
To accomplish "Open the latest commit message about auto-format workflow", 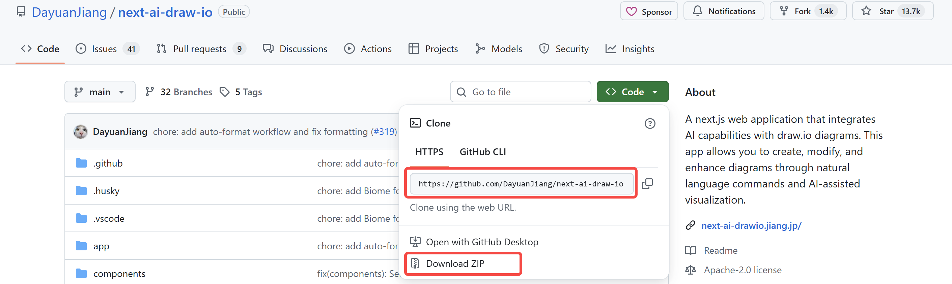I will click(x=260, y=132).
